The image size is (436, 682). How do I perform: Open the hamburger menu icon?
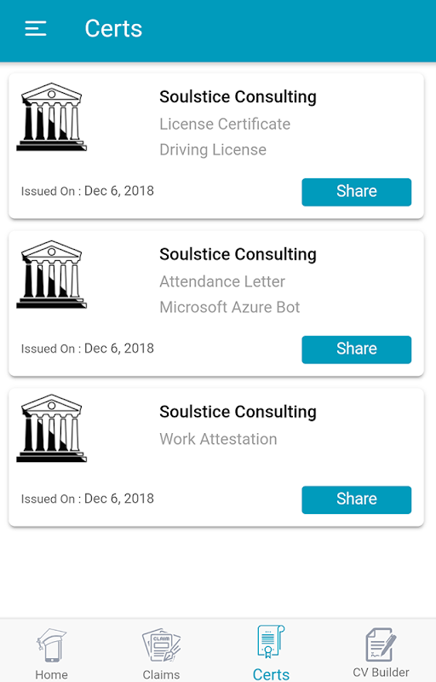pos(36,29)
